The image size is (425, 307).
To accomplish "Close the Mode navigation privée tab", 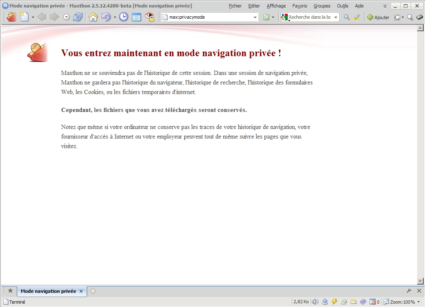I will [x=81, y=291].
